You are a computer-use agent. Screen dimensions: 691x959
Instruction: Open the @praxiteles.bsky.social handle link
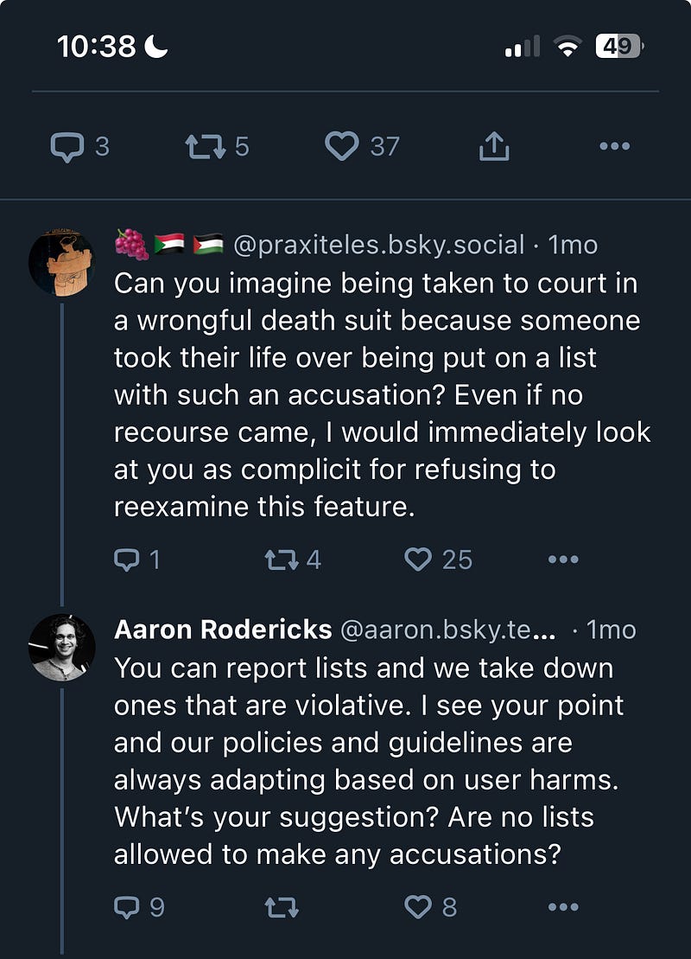[x=378, y=246]
